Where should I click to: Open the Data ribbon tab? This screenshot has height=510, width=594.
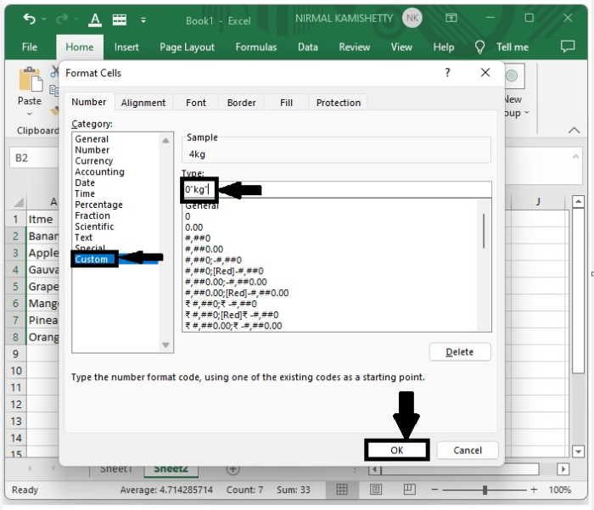click(x=307, y=47)
